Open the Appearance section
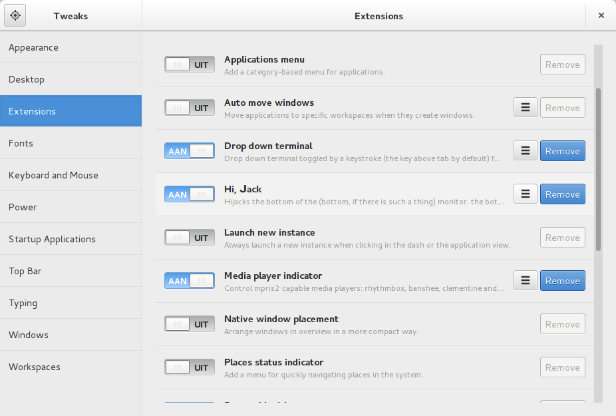This screenshot has width=616, height=416. point(71,47)
